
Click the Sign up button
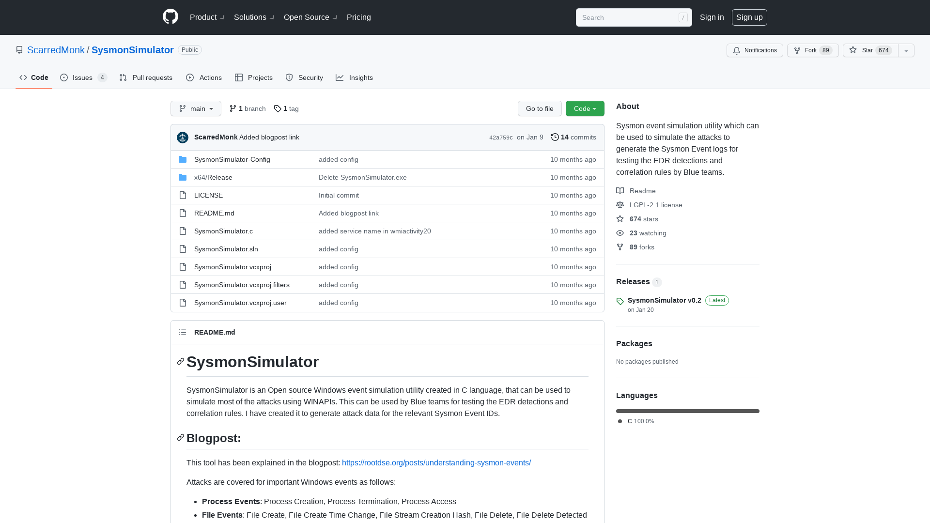749,17
